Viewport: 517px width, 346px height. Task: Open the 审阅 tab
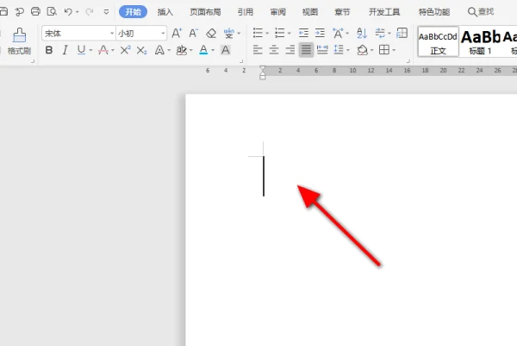point(277,12)
